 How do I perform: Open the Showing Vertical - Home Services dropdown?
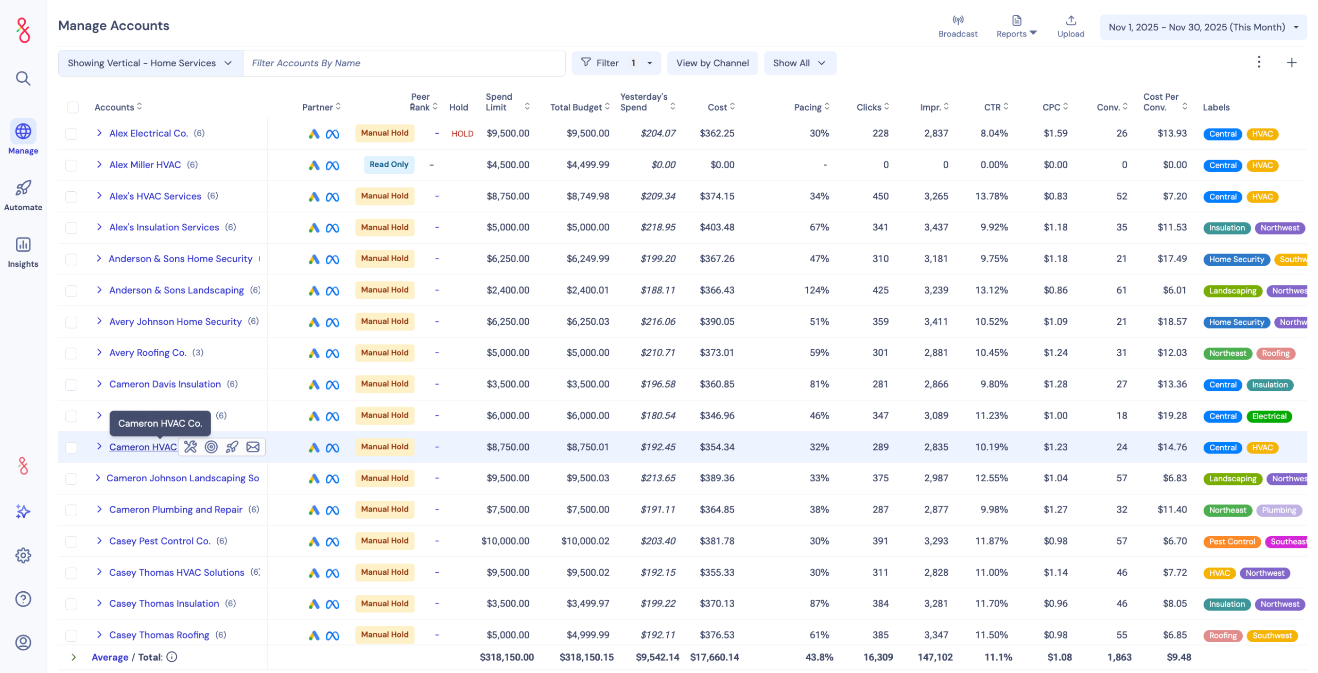tap(150, 63)
